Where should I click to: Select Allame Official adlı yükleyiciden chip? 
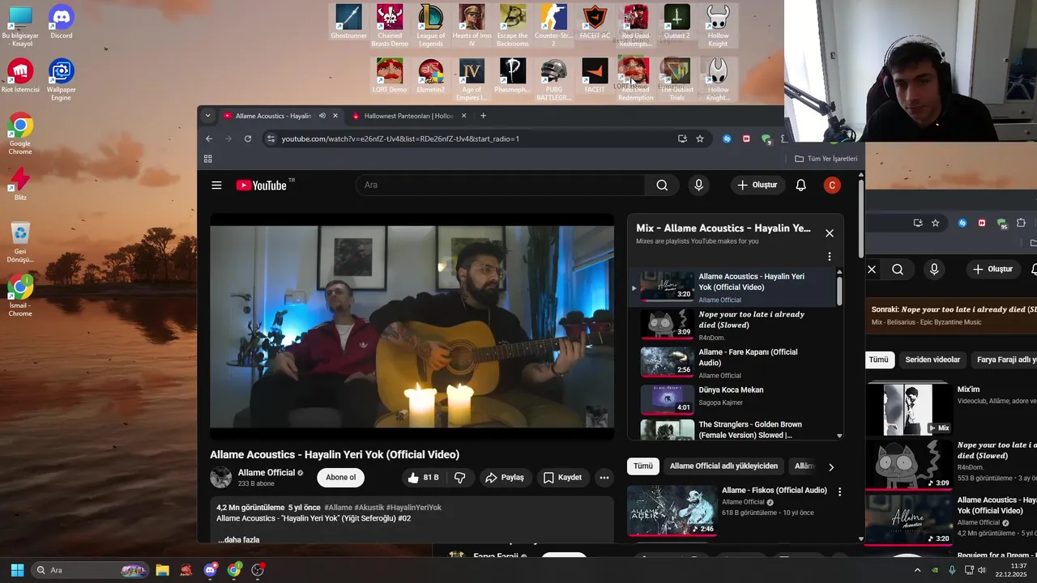point(723,466)
